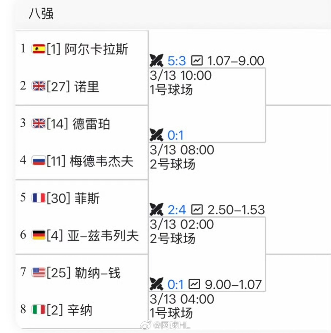Viewport: 331px width, 333px height.
Task: Click the odds chart icon beside 2.50–1.53
Action: (x=197, y=210)
